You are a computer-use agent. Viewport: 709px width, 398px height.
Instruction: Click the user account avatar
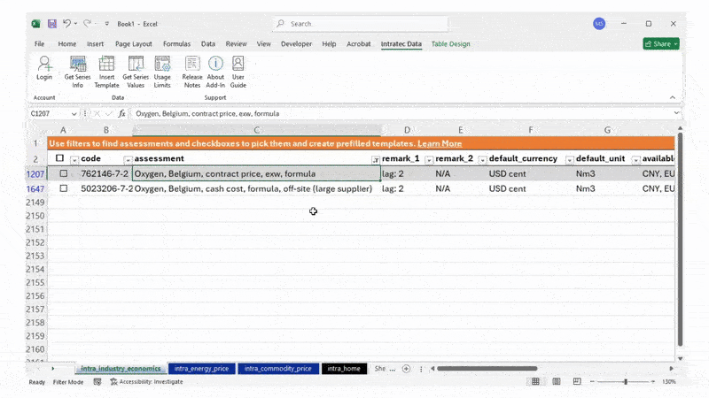point(599,24)
